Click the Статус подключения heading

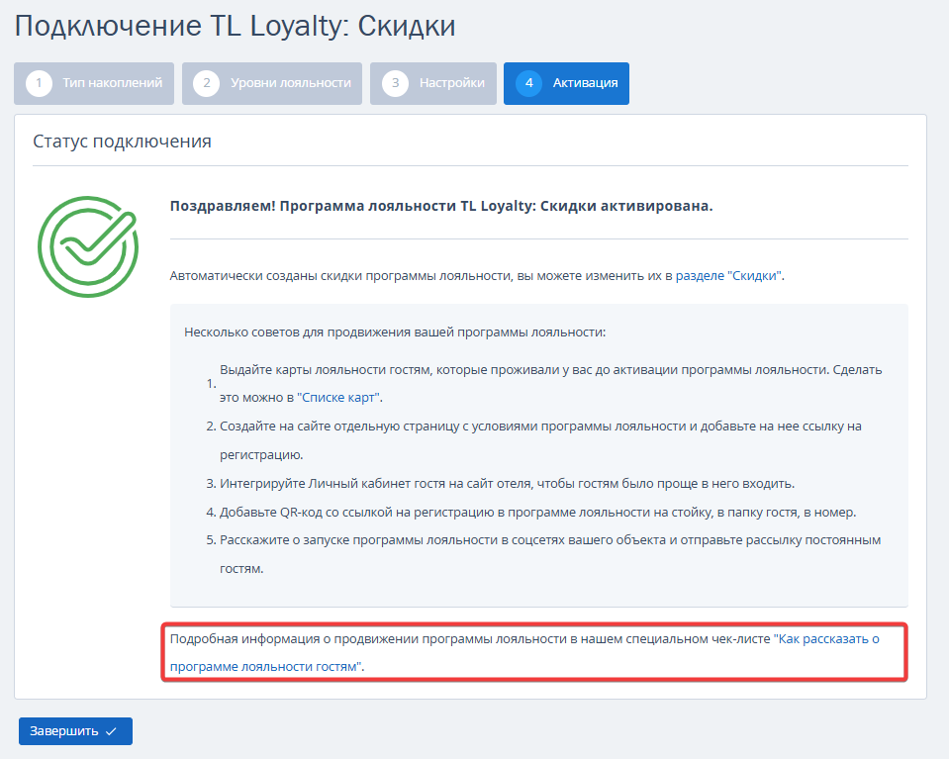[123, 142]
